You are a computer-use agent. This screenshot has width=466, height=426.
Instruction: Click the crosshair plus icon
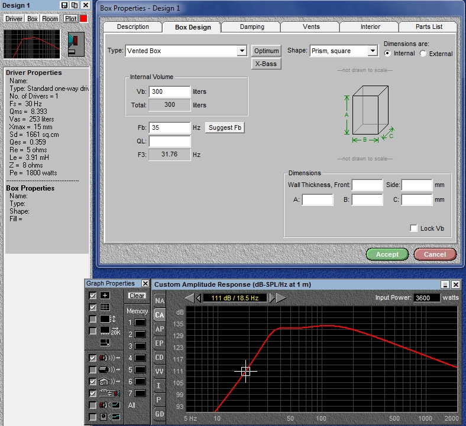pos(105,295)
